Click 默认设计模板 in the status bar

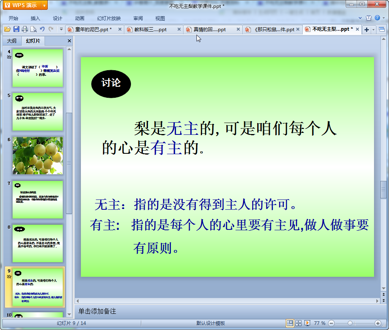point(211,323)
